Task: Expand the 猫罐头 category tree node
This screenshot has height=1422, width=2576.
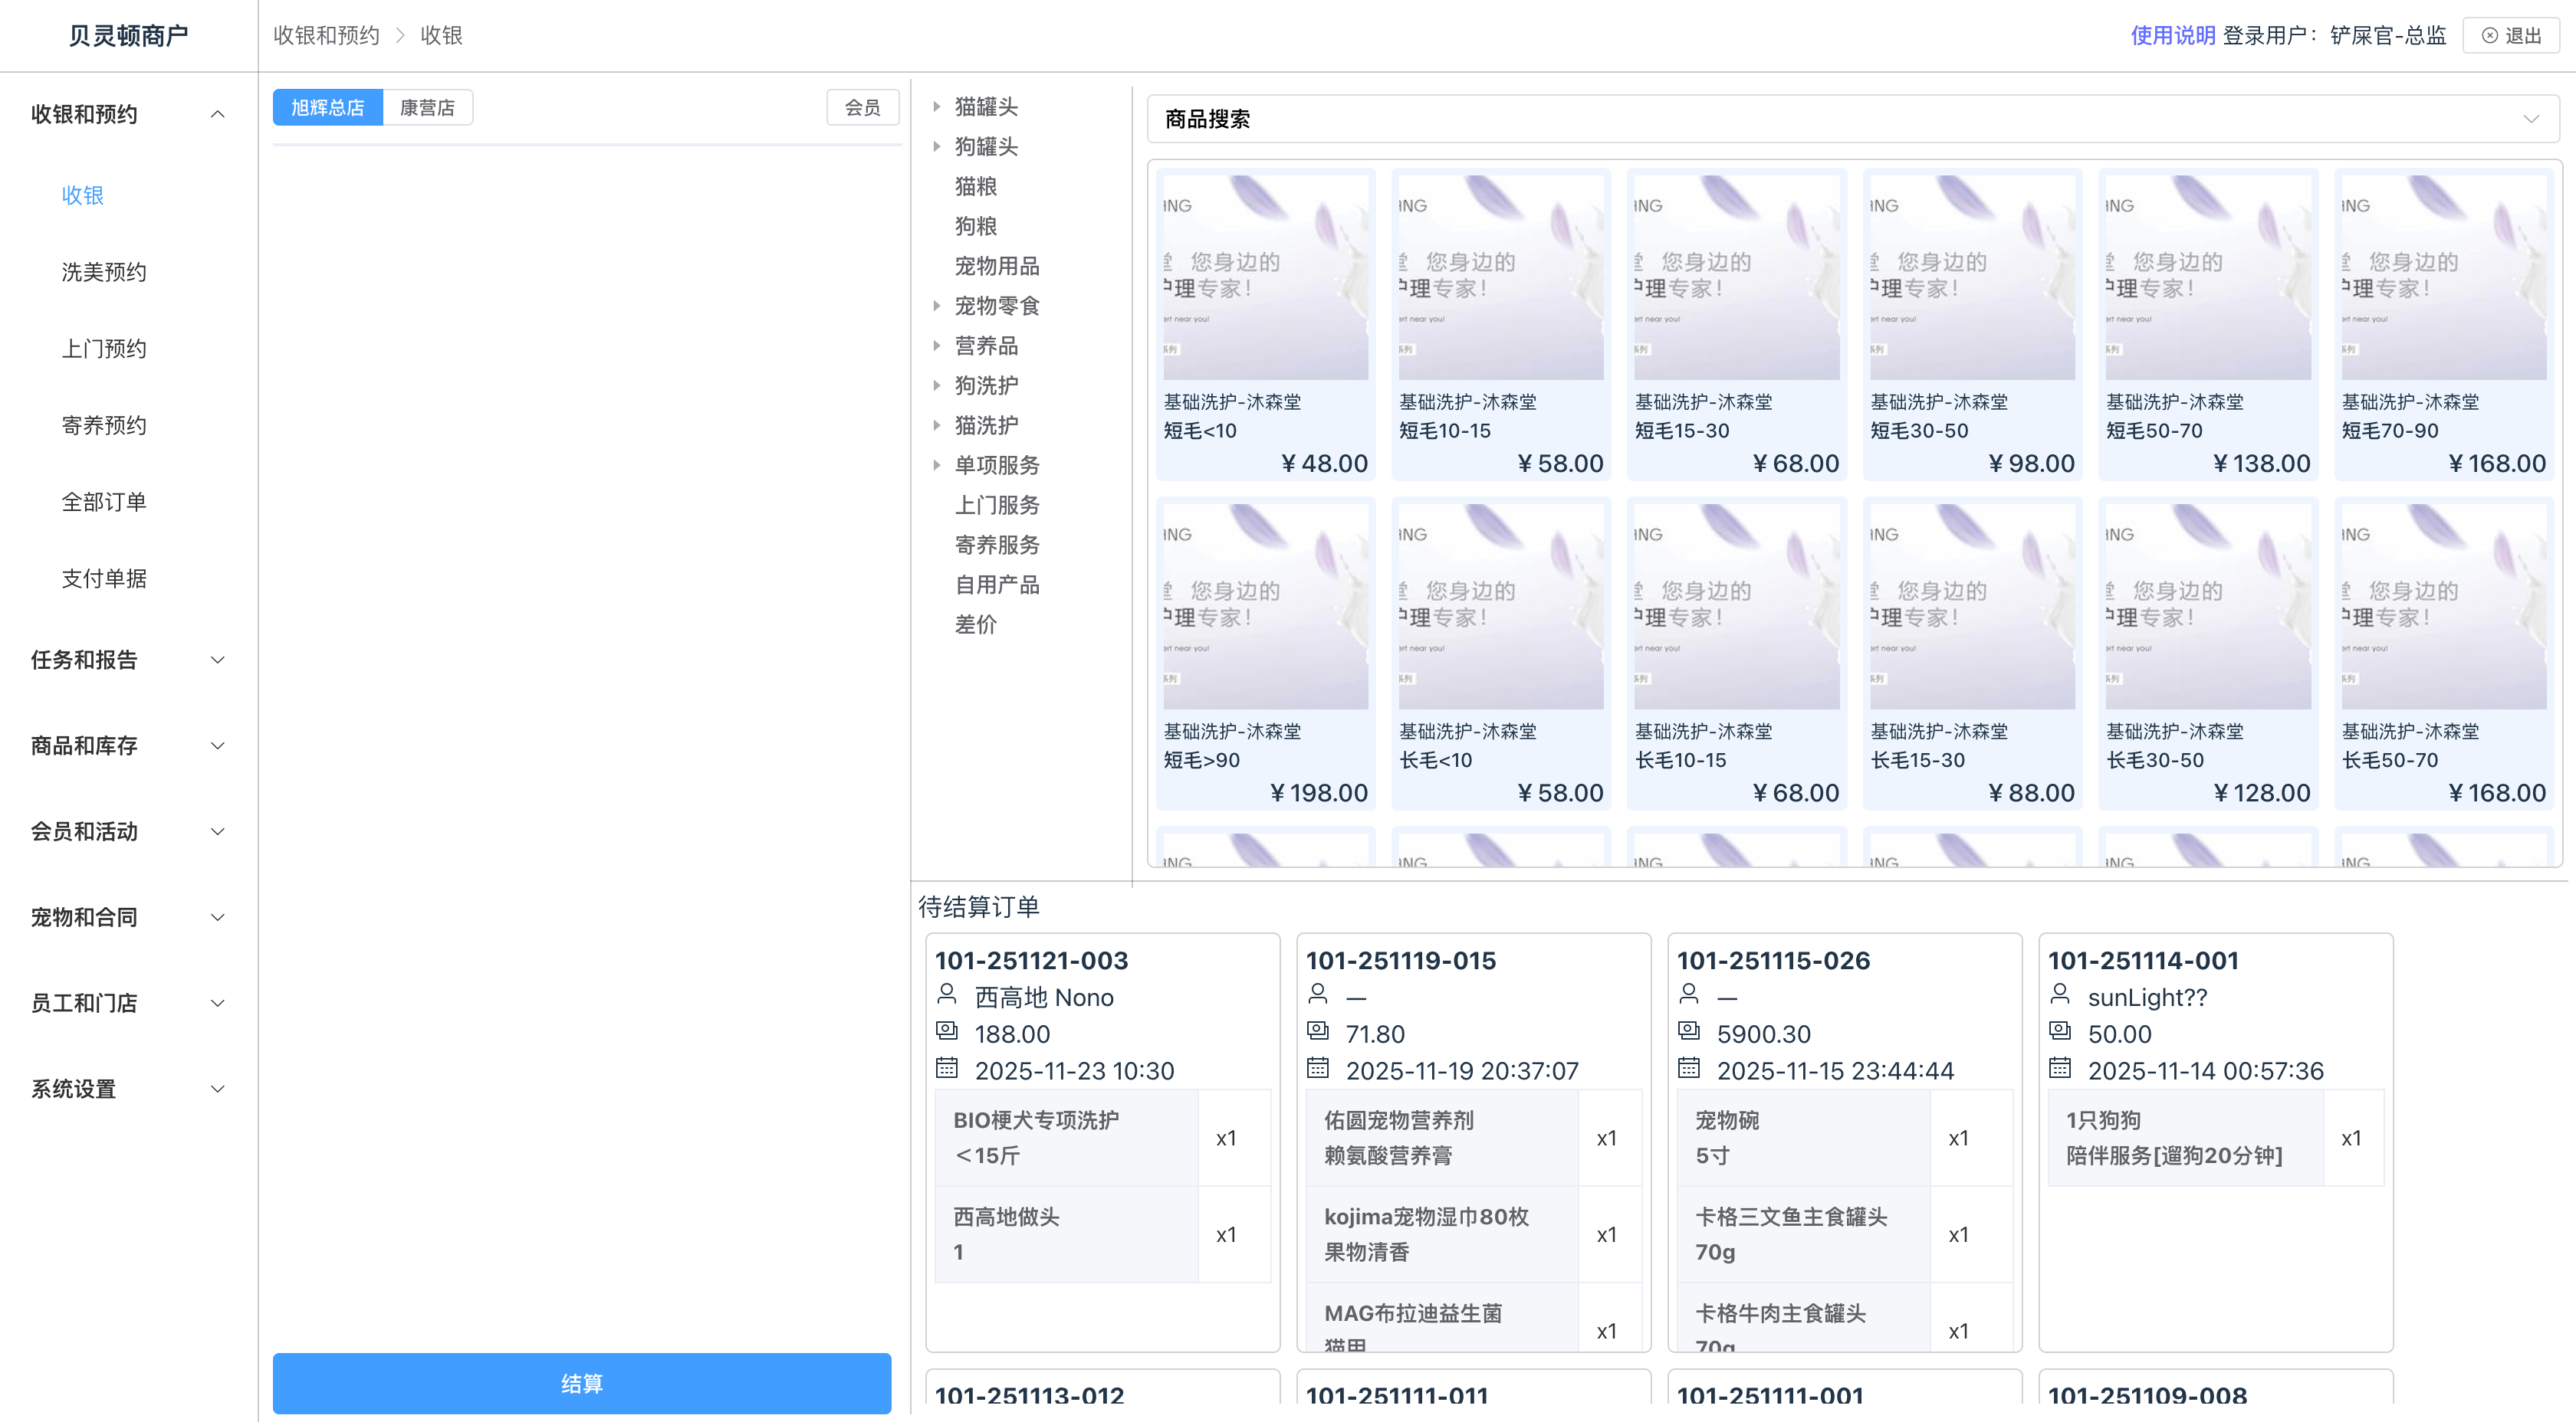Action: tap(937, 106)
